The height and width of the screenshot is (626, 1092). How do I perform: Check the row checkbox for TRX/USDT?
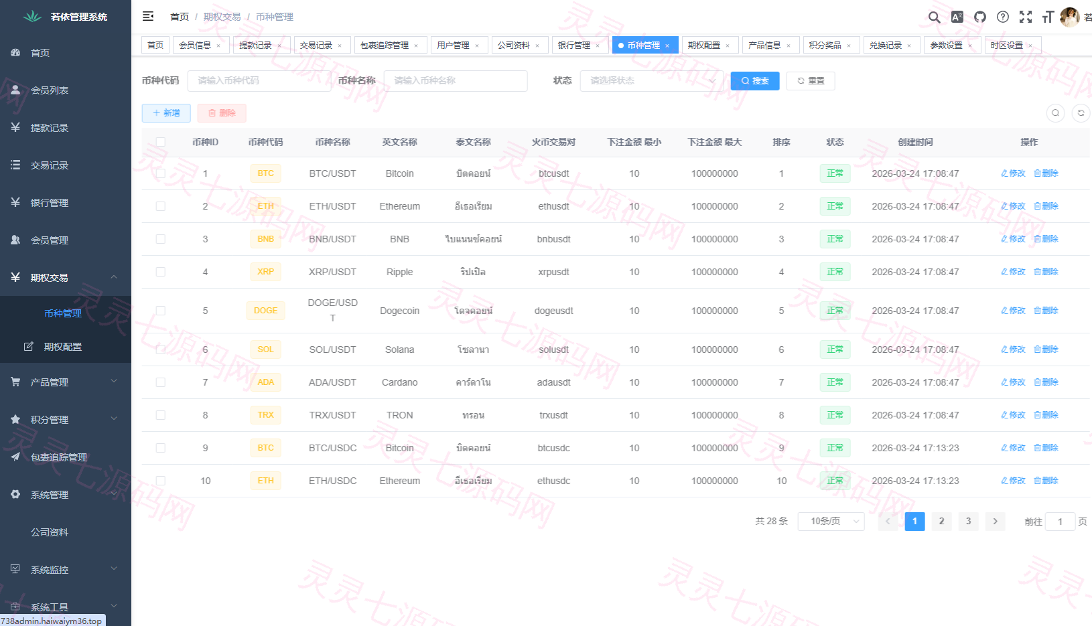click(x=161, y=415)
